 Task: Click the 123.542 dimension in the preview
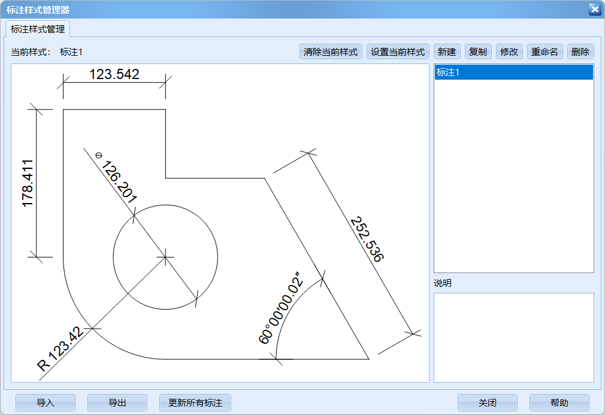pyautogui.click(x=114, y=75)
